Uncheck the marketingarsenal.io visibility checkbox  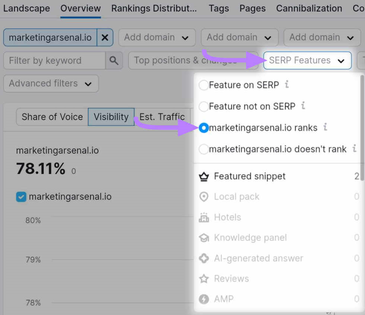(21, 196)
